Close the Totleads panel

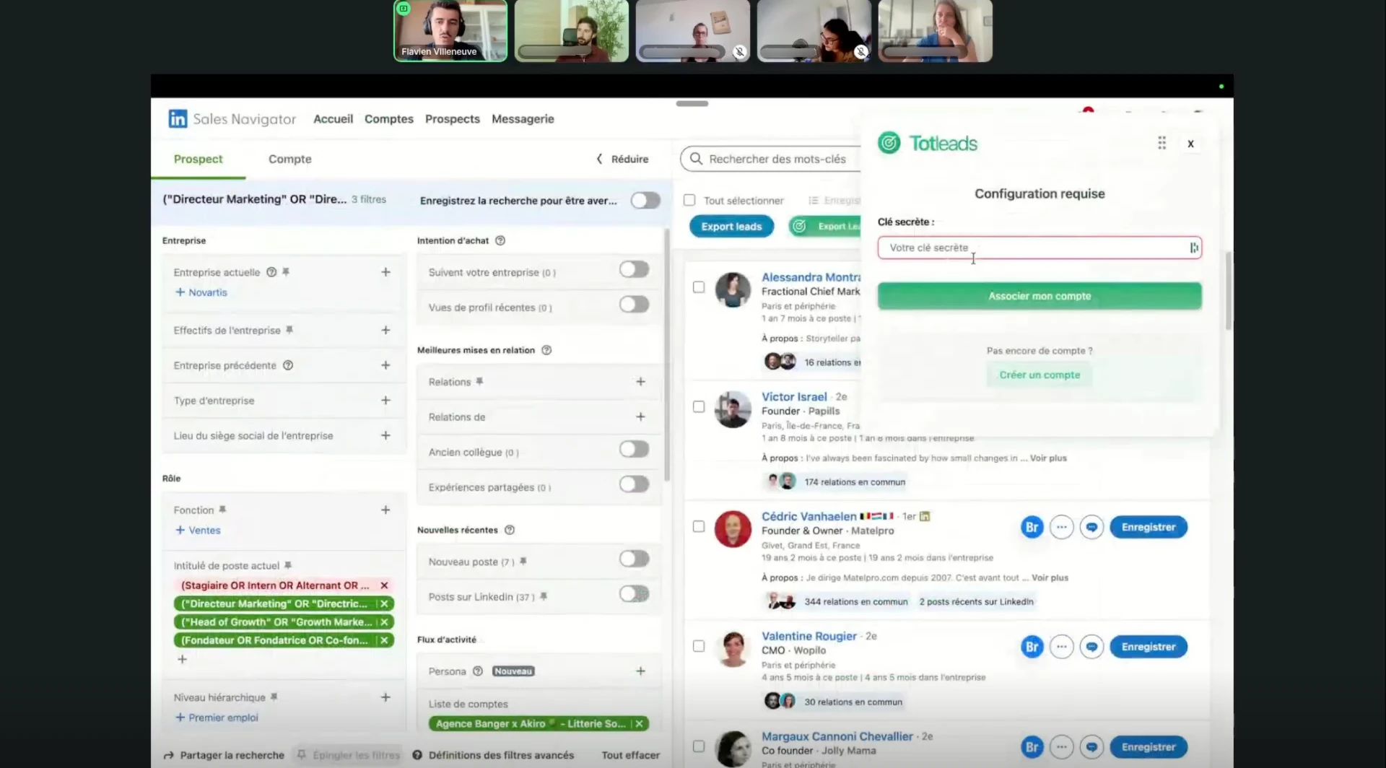[1190, 144]
